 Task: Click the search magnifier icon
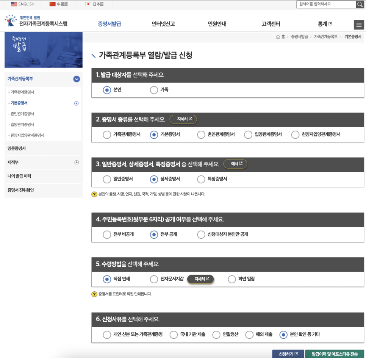pyautogui.click(x=360, y=4)
